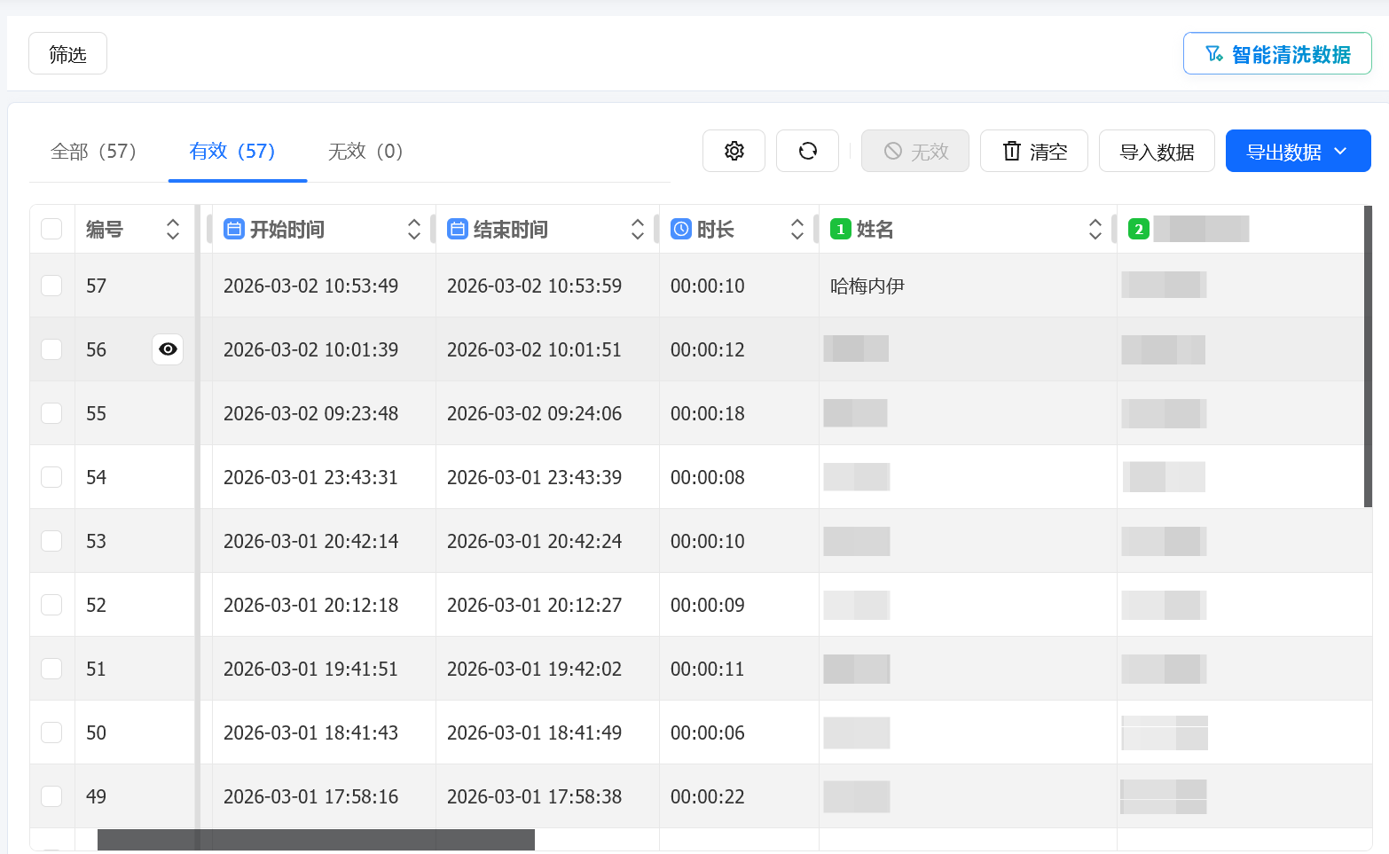This screenshot has width=1389, height=854.
Task: Check the checkbox for row 53
Action: coord(51,541)
